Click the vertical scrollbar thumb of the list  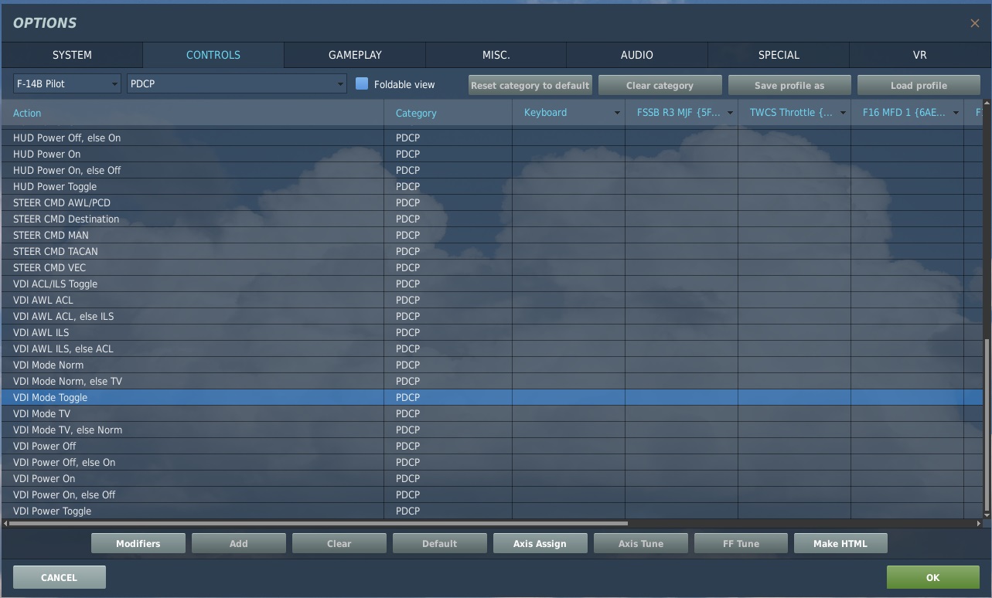[x=987, y=423]
